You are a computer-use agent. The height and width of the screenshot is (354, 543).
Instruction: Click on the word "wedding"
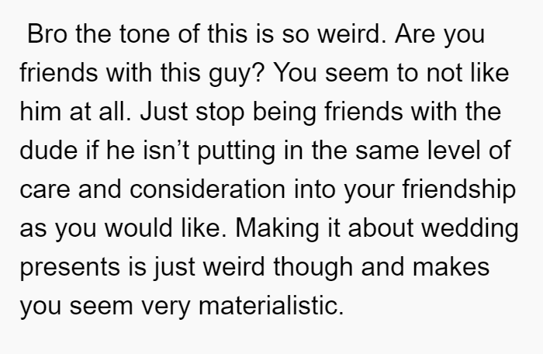470,229
